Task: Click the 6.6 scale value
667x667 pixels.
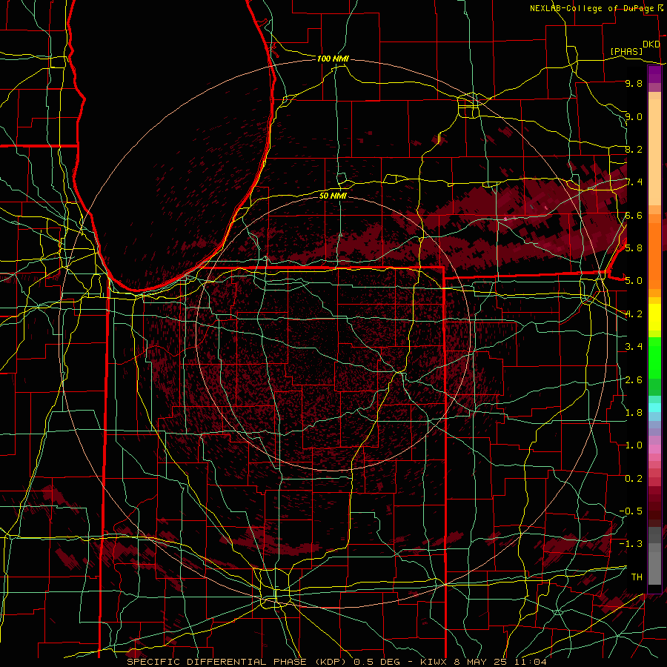Action: tap(634, 215)
